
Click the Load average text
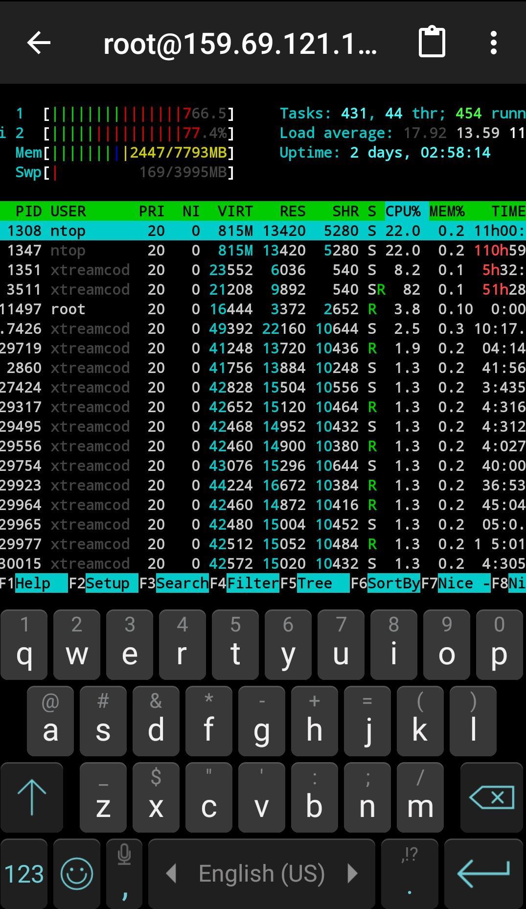(x=336, y=133)
